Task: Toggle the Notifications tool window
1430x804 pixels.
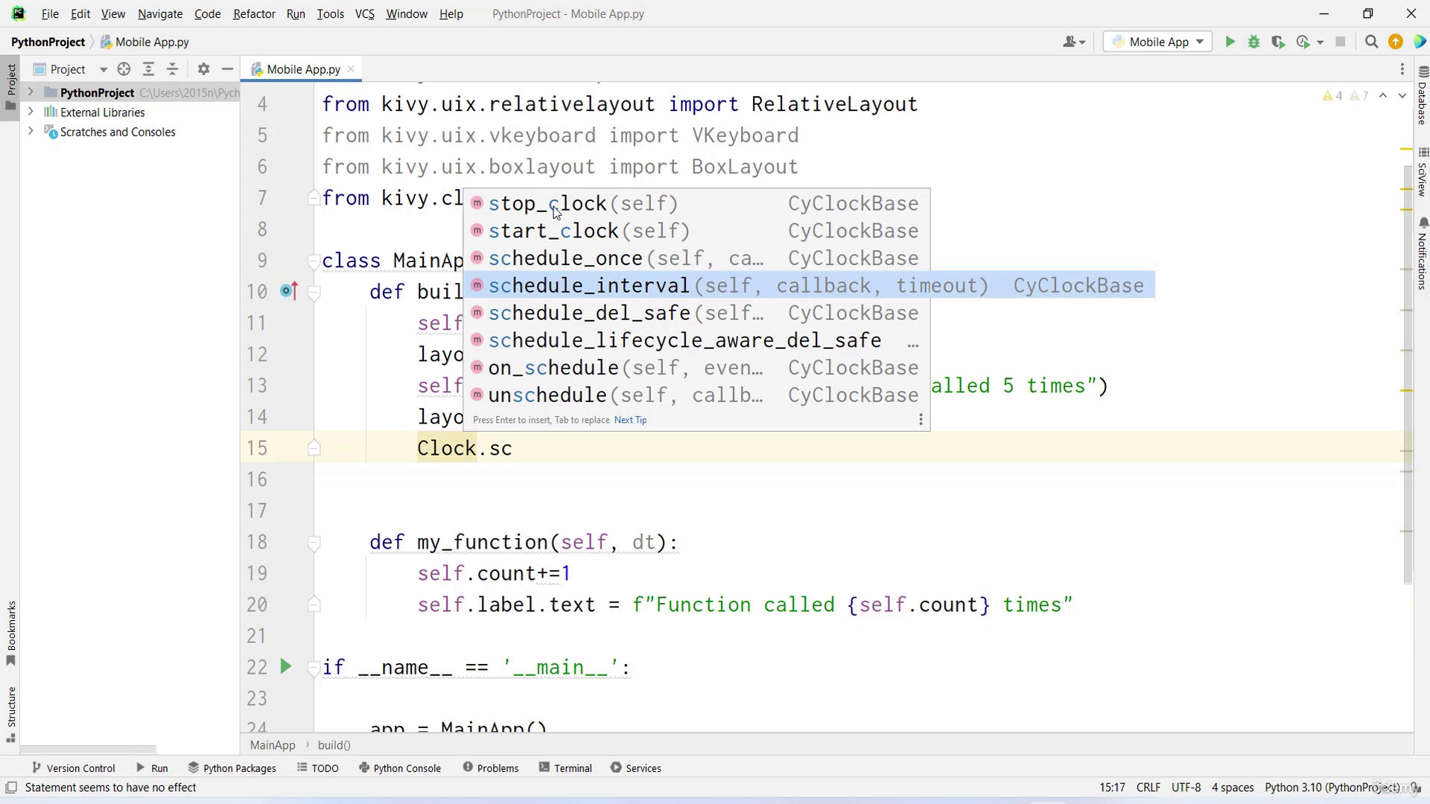Action: pos(1422,254)
